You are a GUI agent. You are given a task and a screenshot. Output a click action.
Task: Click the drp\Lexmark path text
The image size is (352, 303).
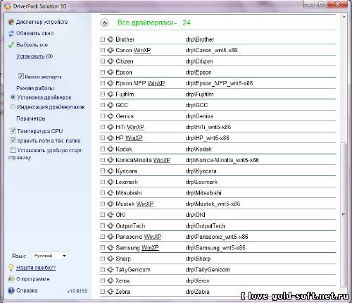(x=201, y=182)
